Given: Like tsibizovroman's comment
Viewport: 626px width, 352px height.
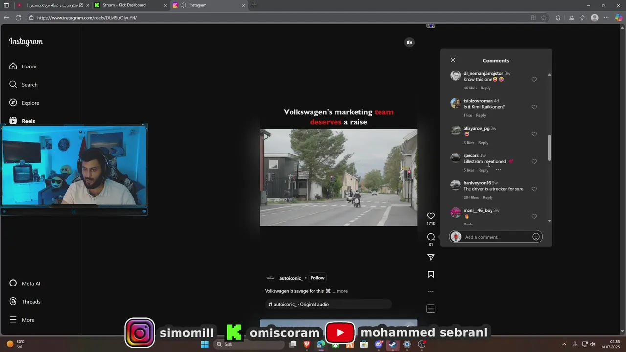Looking at the screenshot, I should (x=534, y=107).
